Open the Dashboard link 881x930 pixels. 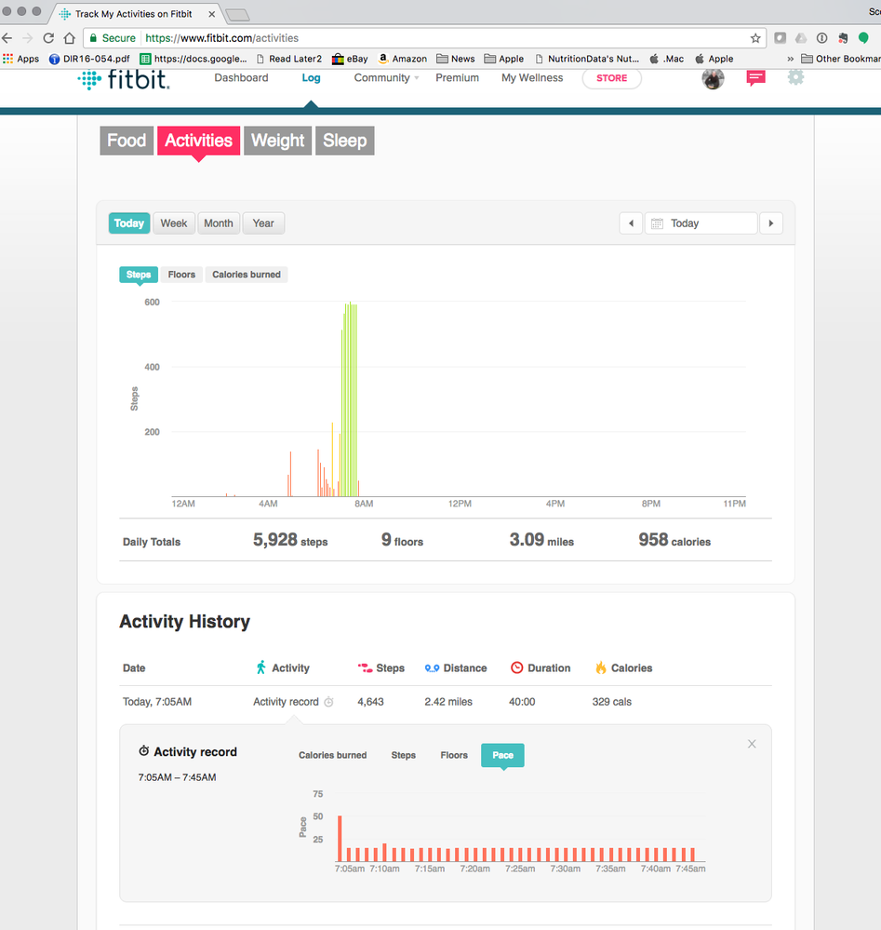tap(241, 78)
